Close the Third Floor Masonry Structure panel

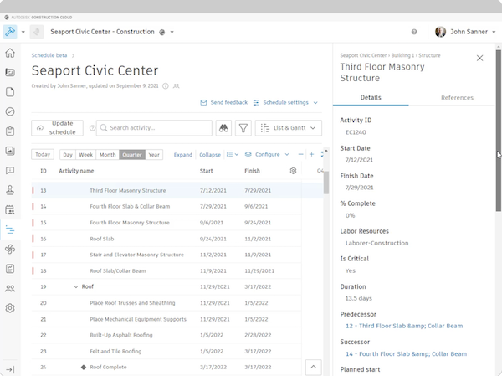(x=479, y=58)
